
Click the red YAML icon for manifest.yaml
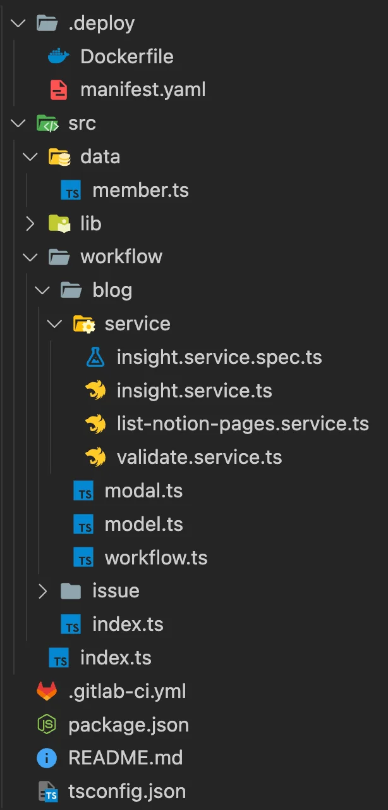[59, 90]
